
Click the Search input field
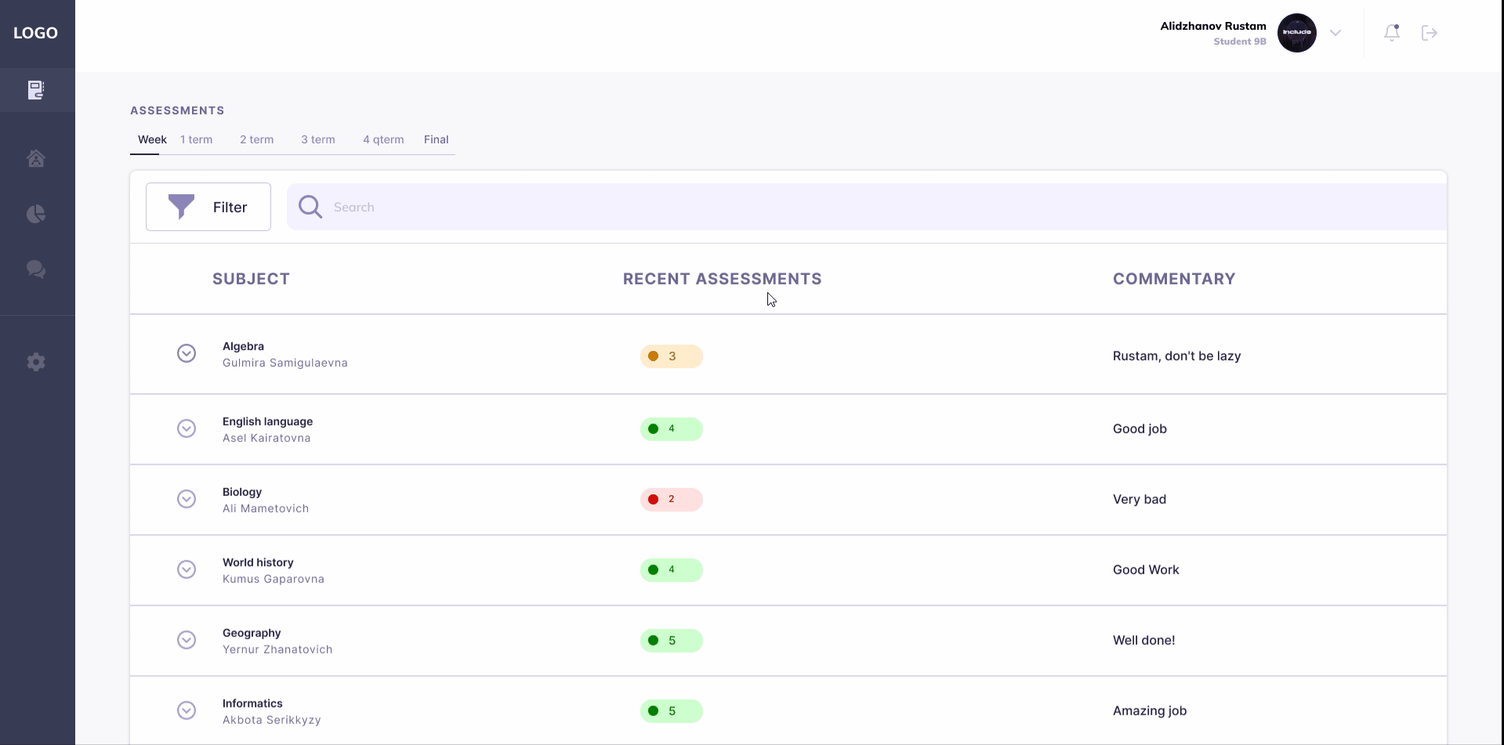coord(867,207)
